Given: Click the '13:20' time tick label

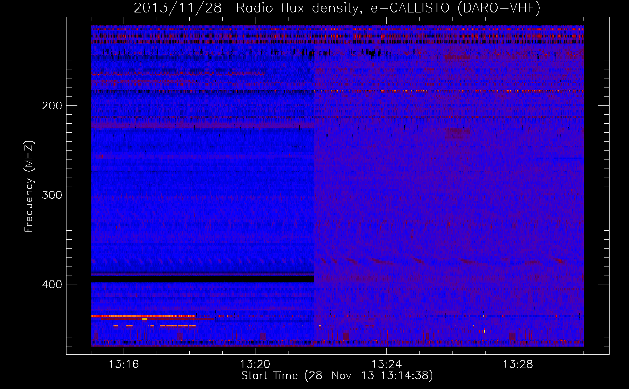Looking at the screenshot, I should (x=255, y=364).
